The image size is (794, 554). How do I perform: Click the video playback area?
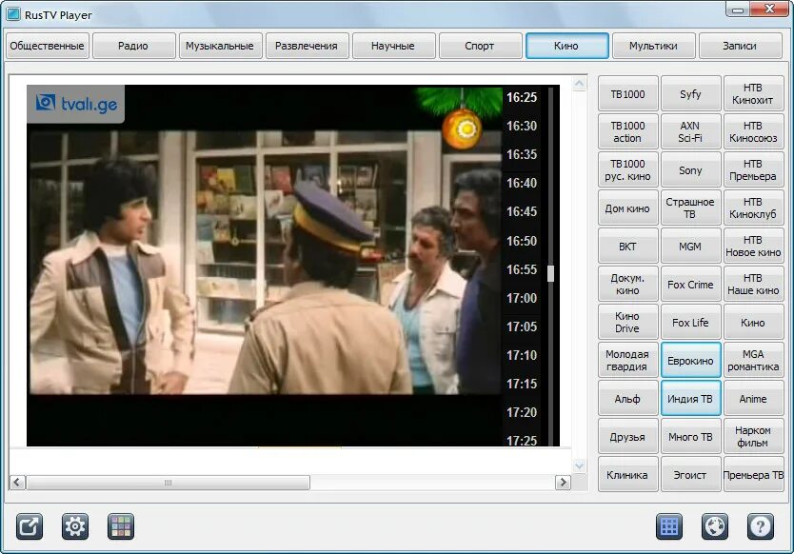pos(265,264)
